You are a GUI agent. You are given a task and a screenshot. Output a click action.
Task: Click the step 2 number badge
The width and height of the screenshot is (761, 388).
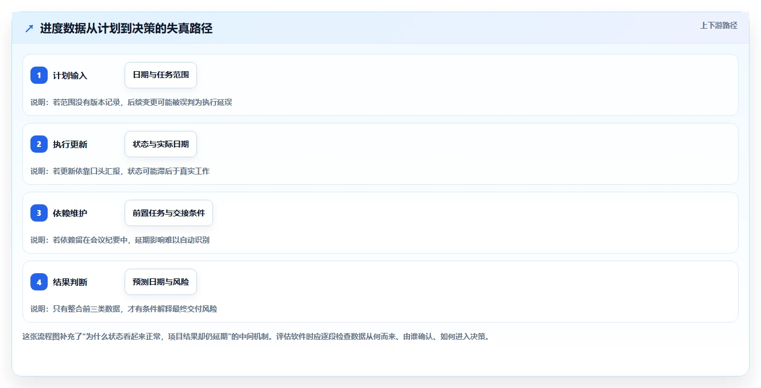(39, 144)
